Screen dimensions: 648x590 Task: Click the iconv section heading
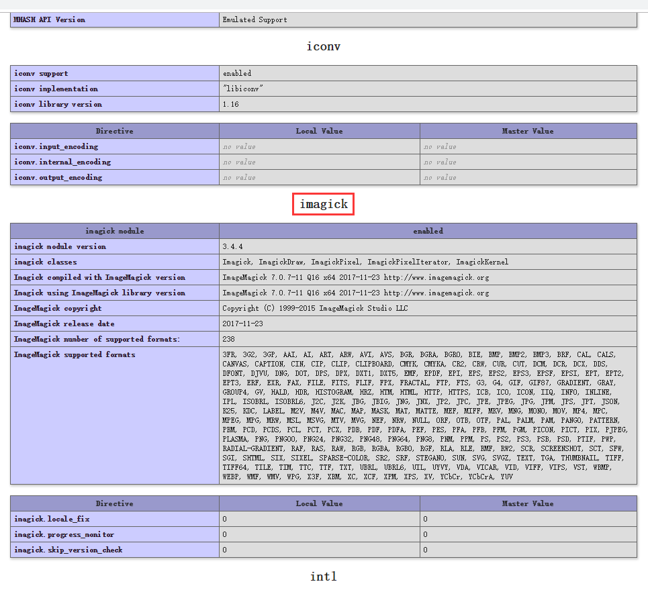point(324,46)
